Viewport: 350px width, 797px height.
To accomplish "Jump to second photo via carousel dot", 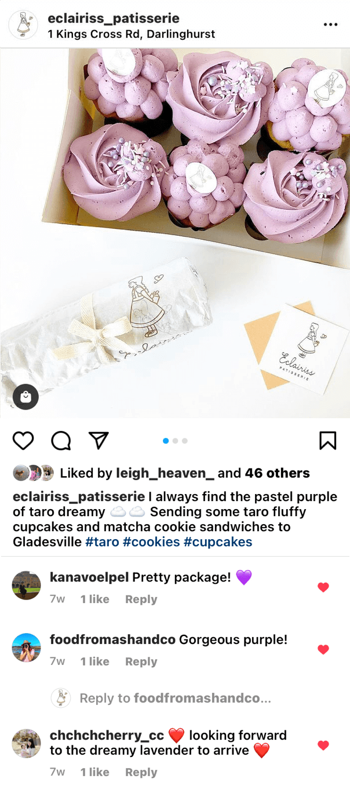I will pos(175,441).
